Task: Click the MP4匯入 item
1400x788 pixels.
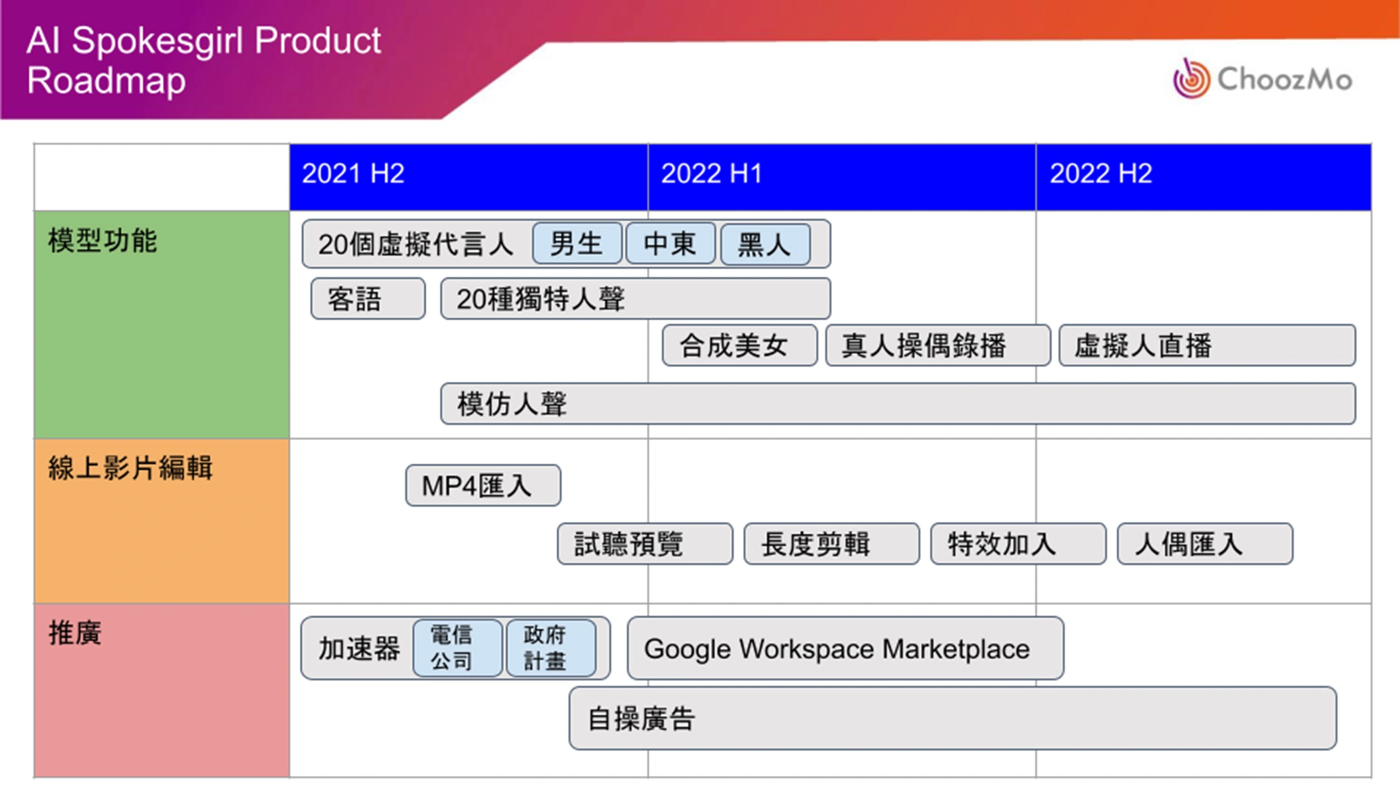Action: [483, 485]
